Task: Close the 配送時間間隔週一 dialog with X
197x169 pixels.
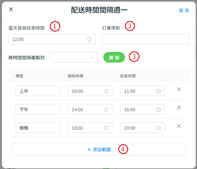Action: (11, 9)
